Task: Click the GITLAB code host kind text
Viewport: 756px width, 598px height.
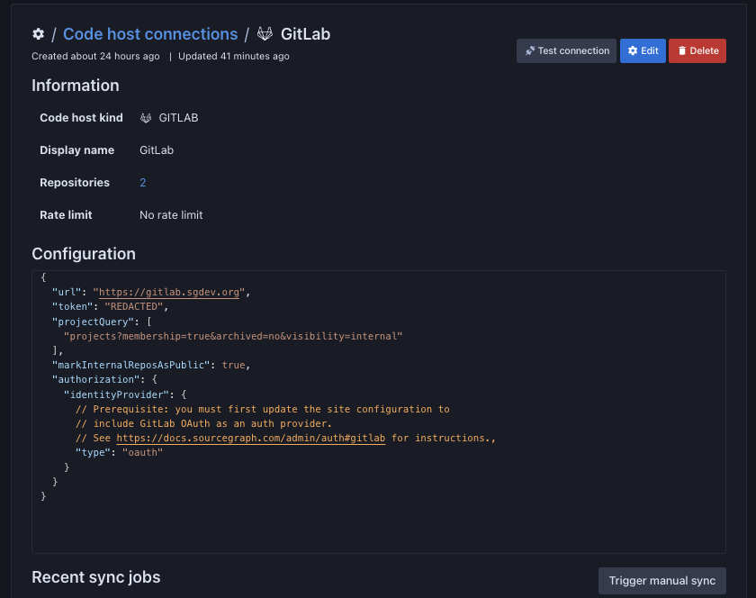Action: tap(178, 118)
